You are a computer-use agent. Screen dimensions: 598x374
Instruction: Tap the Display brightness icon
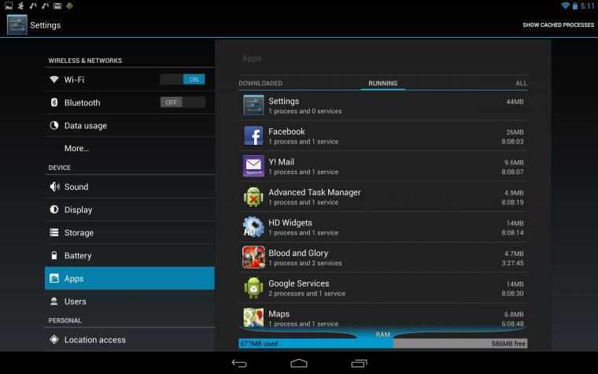[54, 209]
